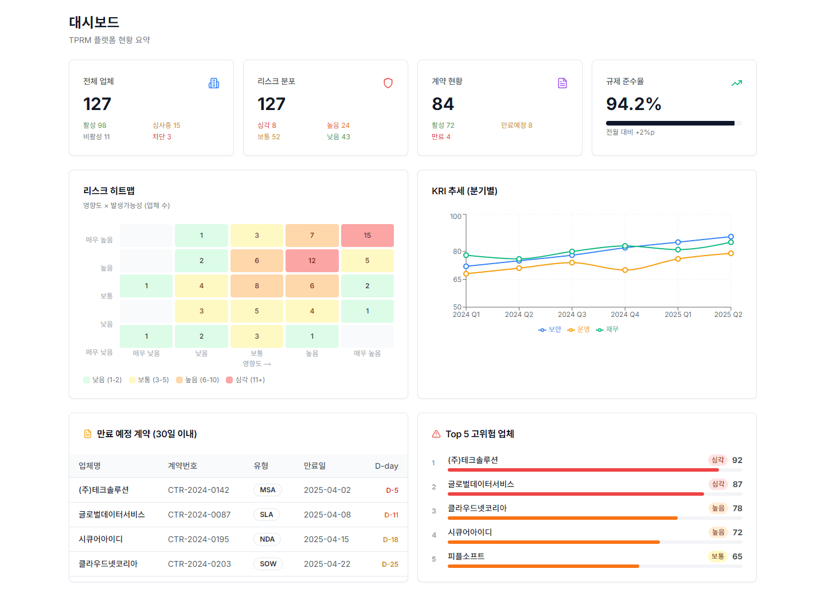Click the 만료일 column header
Image resolution: width=817 pixels, height=596 pixels.
click(x=315, y=466)
